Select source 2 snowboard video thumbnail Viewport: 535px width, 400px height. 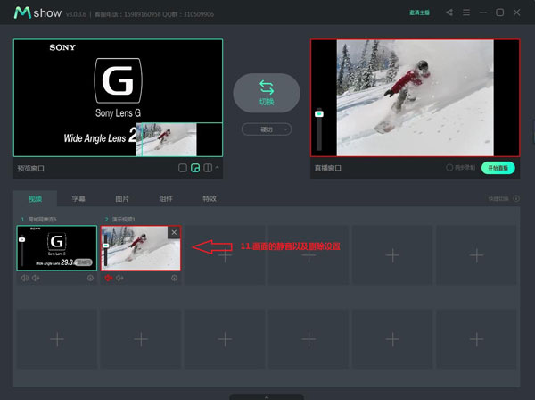141,247
